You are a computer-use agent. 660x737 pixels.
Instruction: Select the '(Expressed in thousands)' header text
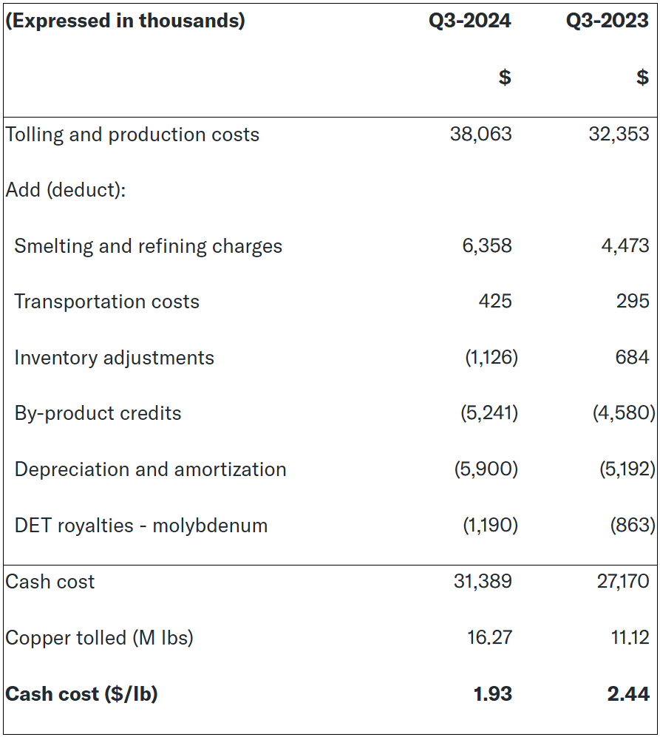(126, 21)
